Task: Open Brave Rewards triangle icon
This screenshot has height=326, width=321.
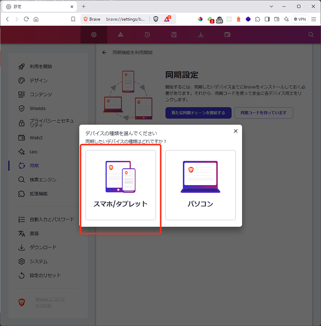Action: coord(167,19)
